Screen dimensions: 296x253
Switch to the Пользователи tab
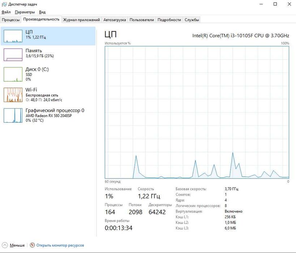(x=142, y=20)
